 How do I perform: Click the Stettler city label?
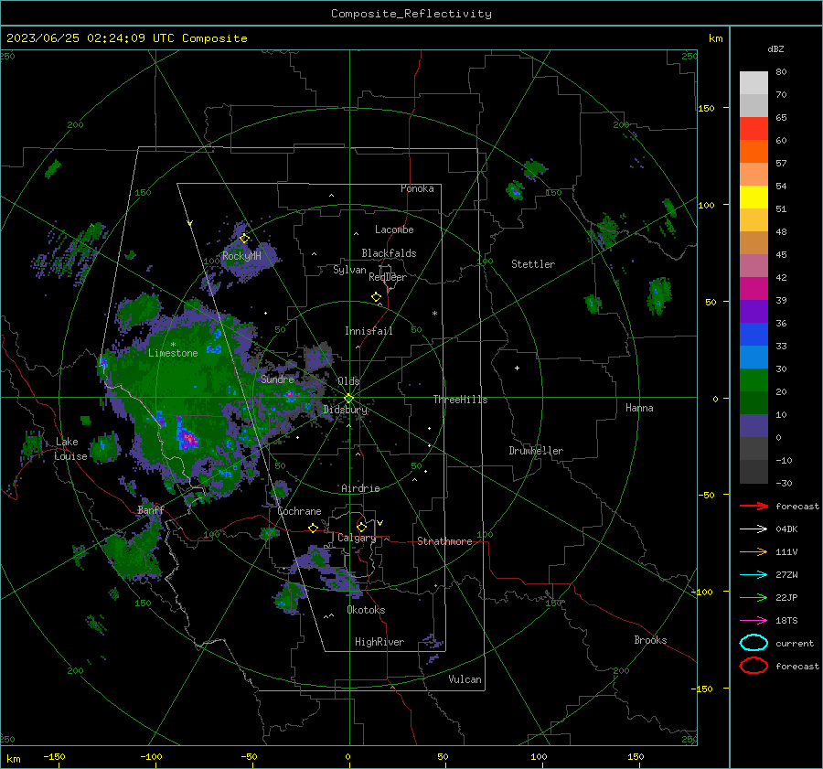click(x=533, y=264)
